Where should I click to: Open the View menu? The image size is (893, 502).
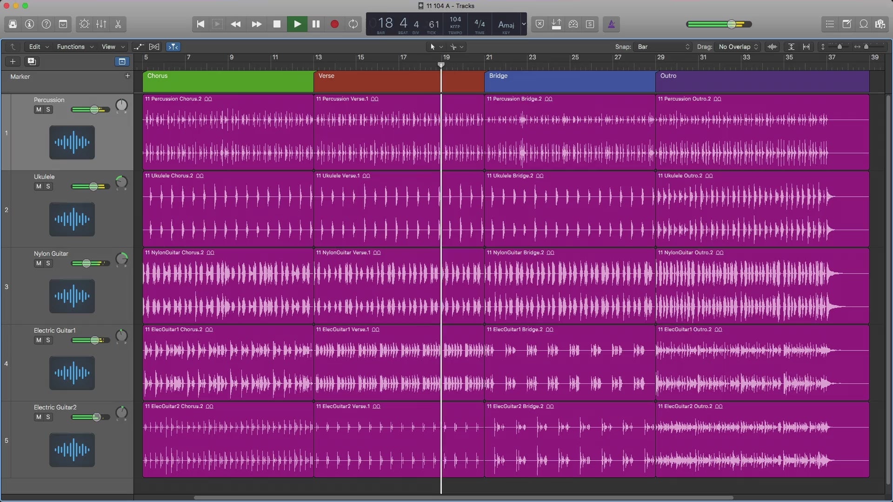[x=113, y=47]
